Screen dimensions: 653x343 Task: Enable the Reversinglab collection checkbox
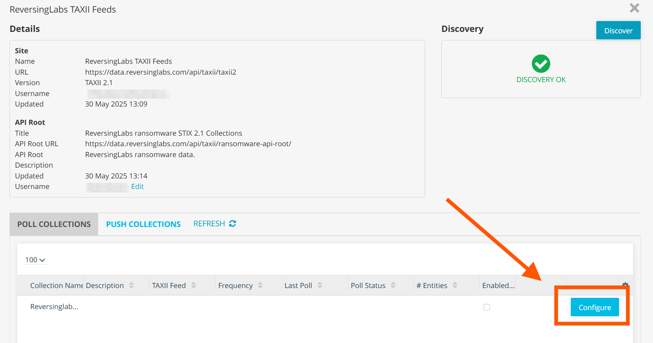pyautogui.click(x=487, y=307)
